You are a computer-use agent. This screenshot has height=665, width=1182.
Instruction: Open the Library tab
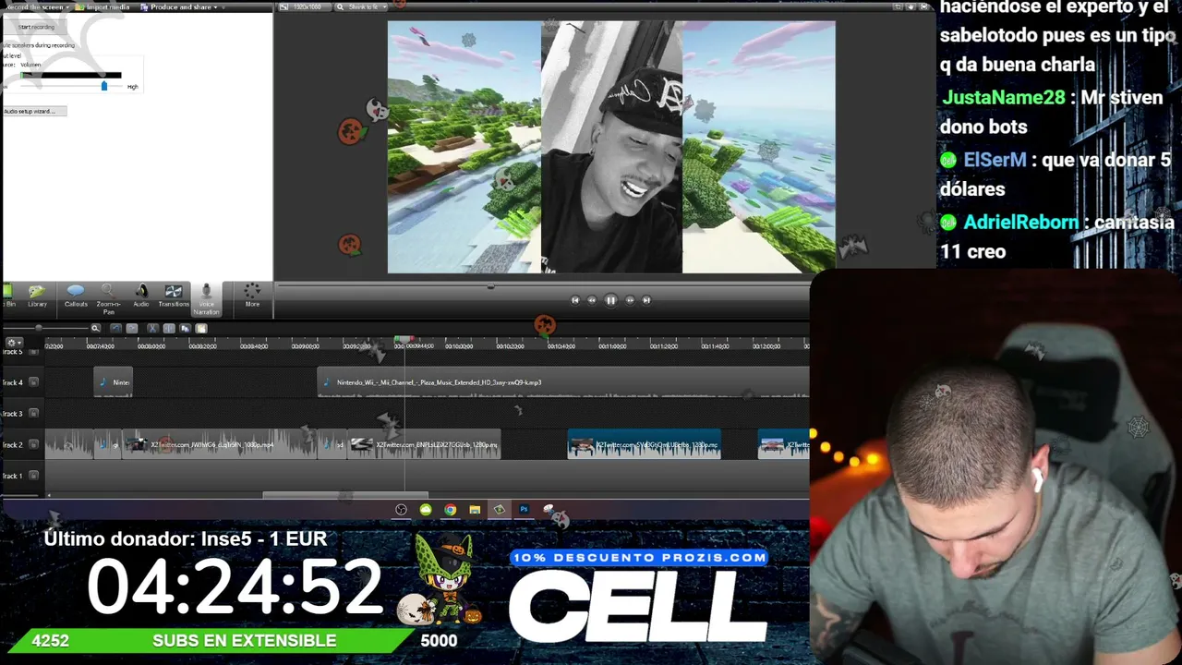pos(37,296)
